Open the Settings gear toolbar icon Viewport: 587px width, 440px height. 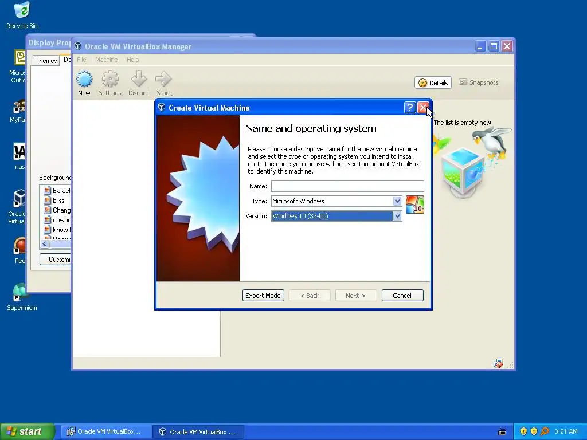[109, 83]
